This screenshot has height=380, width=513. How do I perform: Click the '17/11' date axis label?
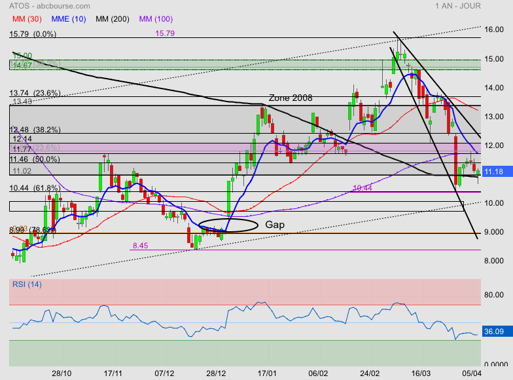point(113,373)
